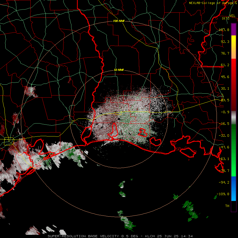Image resolution: width=238 pixels, height=238 pixels.
Task: Click the -16.5 legend value
Action: [x=224, y=124]
